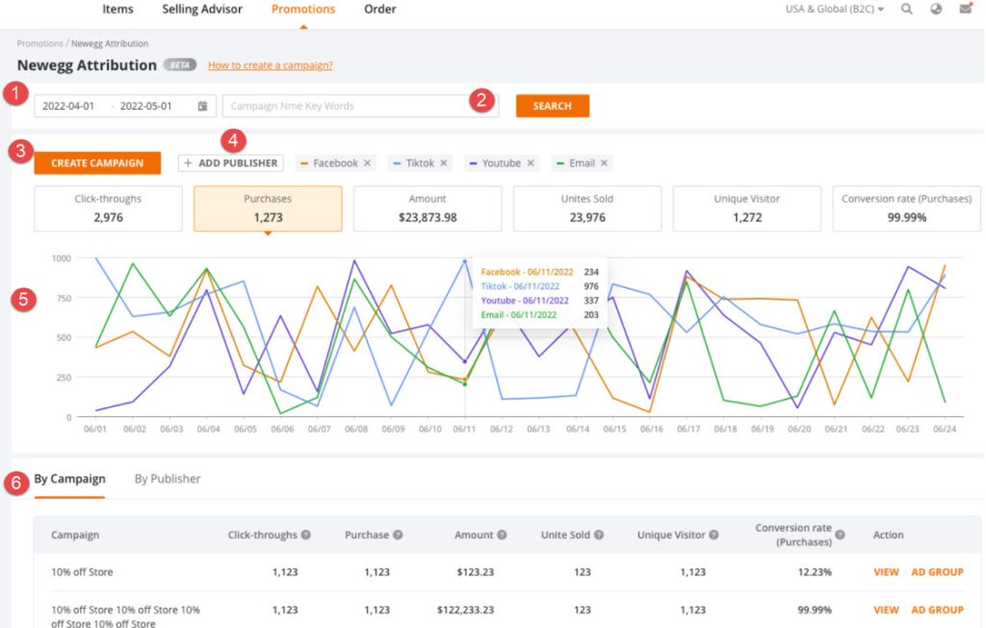Open messages via the envelope icon
The height and width of the screenshot is (628, 986).
click(x=965, y=9)
